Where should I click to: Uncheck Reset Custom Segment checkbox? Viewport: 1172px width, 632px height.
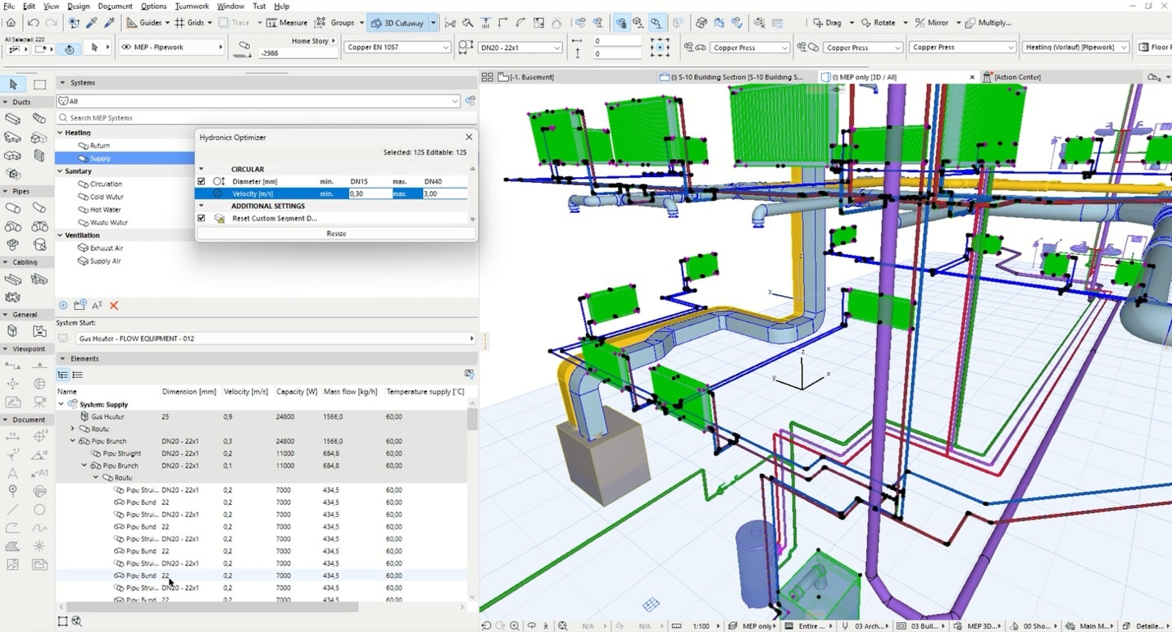[202, 219]
